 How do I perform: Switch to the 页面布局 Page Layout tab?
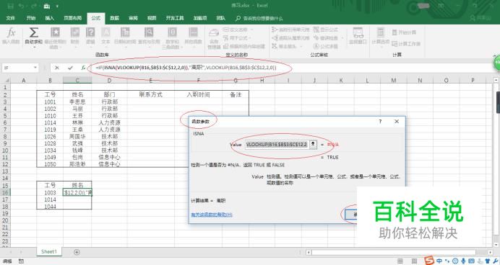[x=73, y=18]
